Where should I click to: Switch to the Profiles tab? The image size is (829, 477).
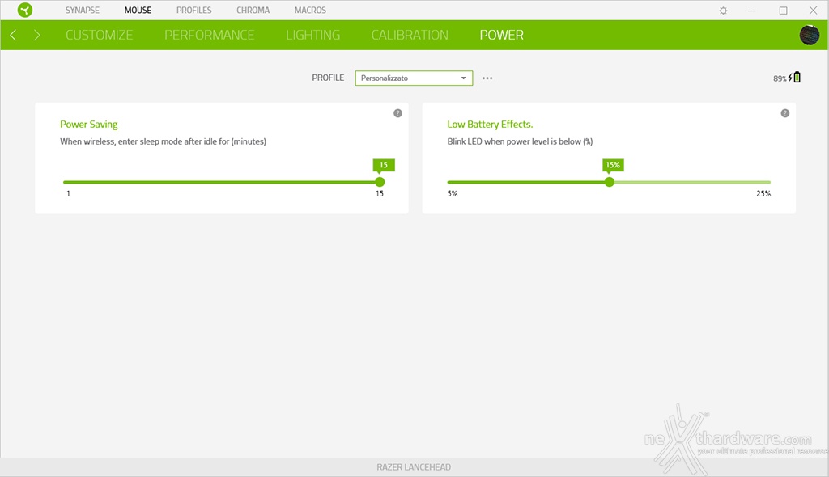(194, 10)
